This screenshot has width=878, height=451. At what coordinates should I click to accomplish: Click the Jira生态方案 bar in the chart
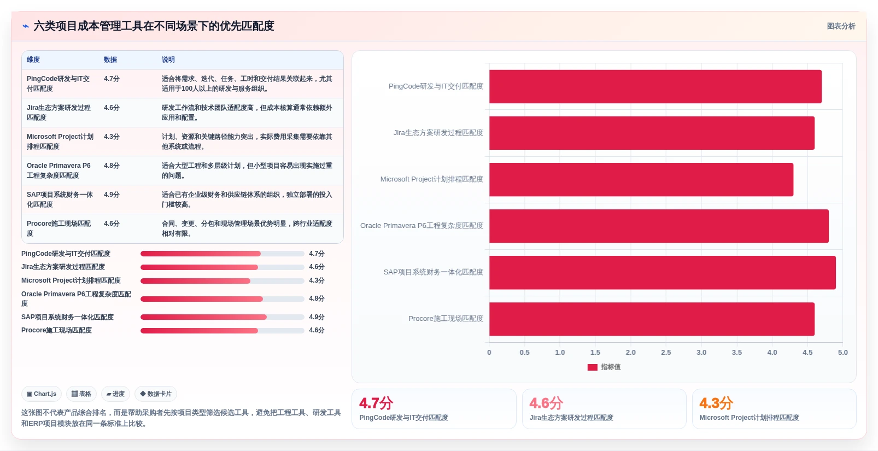(x=652, y=133)
